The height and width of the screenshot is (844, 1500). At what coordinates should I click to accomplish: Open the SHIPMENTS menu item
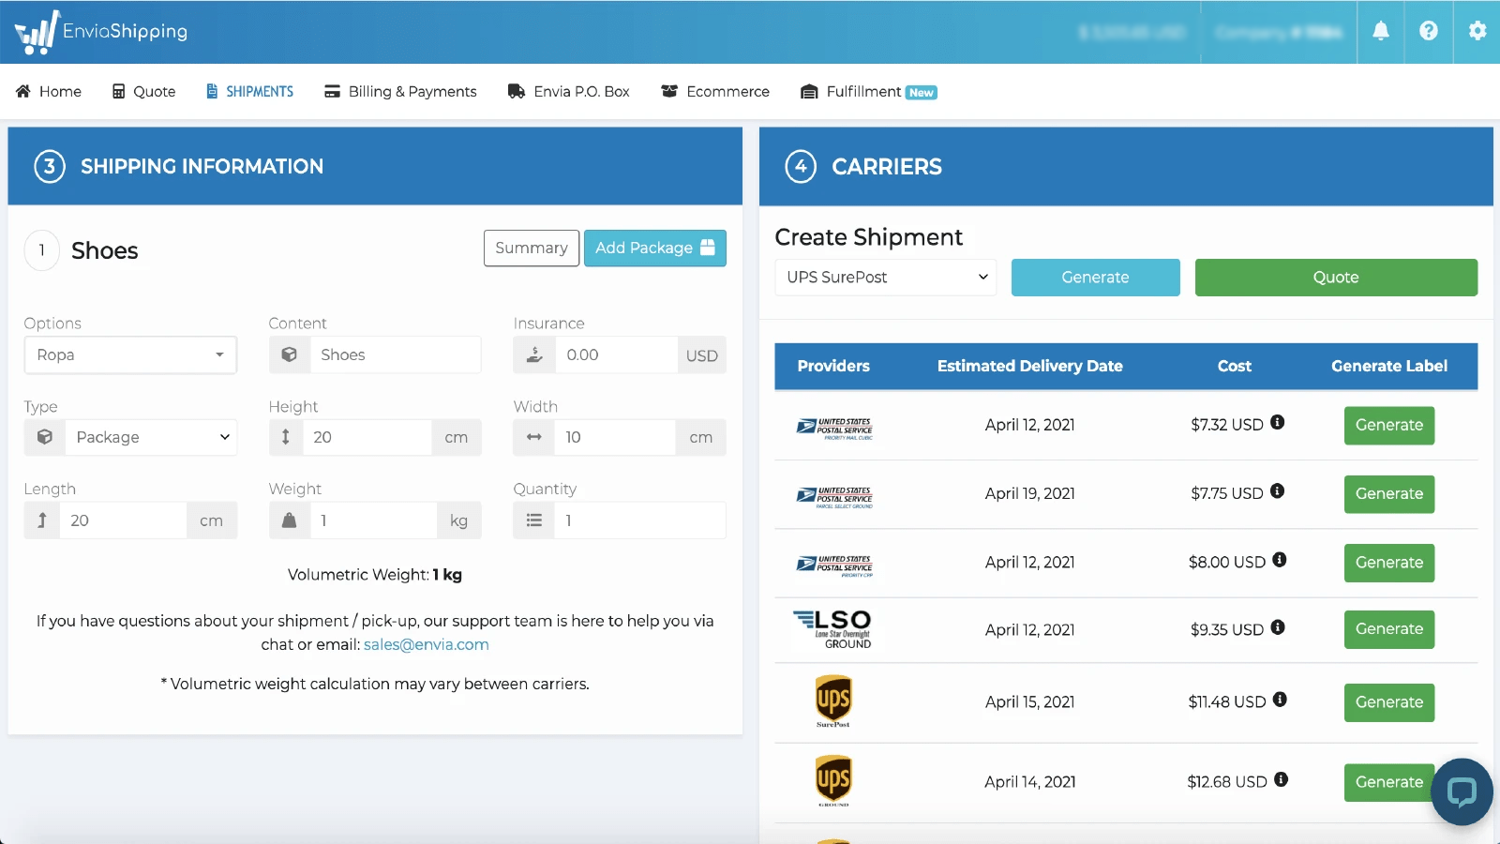click(x=249, y=91)
